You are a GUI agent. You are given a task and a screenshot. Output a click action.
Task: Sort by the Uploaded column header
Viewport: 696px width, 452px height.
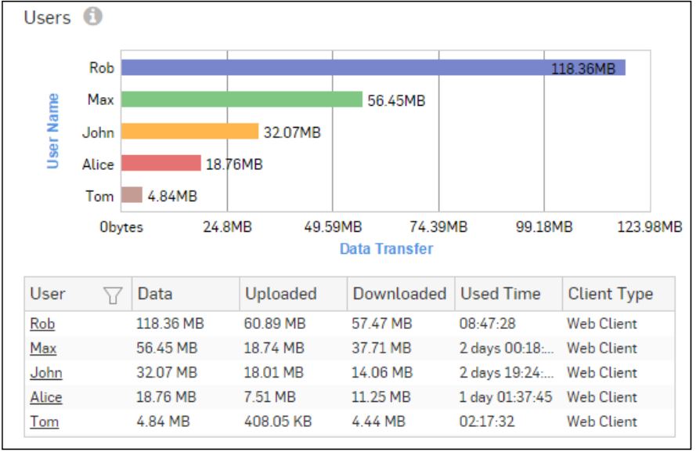(x=281, y=295)
